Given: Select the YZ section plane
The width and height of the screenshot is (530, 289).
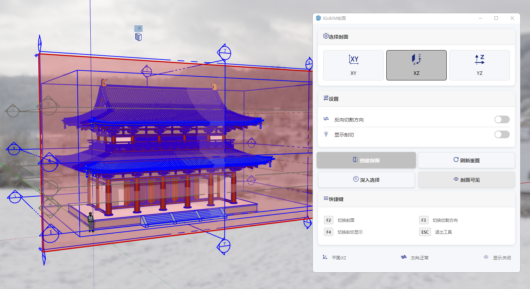Looking at the screenshot, I should coord(479,65).
